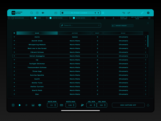Favorite the Whispering Nebula preset
This screenshot has width=161, height=121.
click(14, 44)
